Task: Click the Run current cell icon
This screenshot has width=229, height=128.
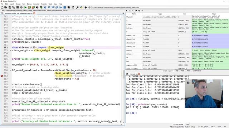Action: 29,7
